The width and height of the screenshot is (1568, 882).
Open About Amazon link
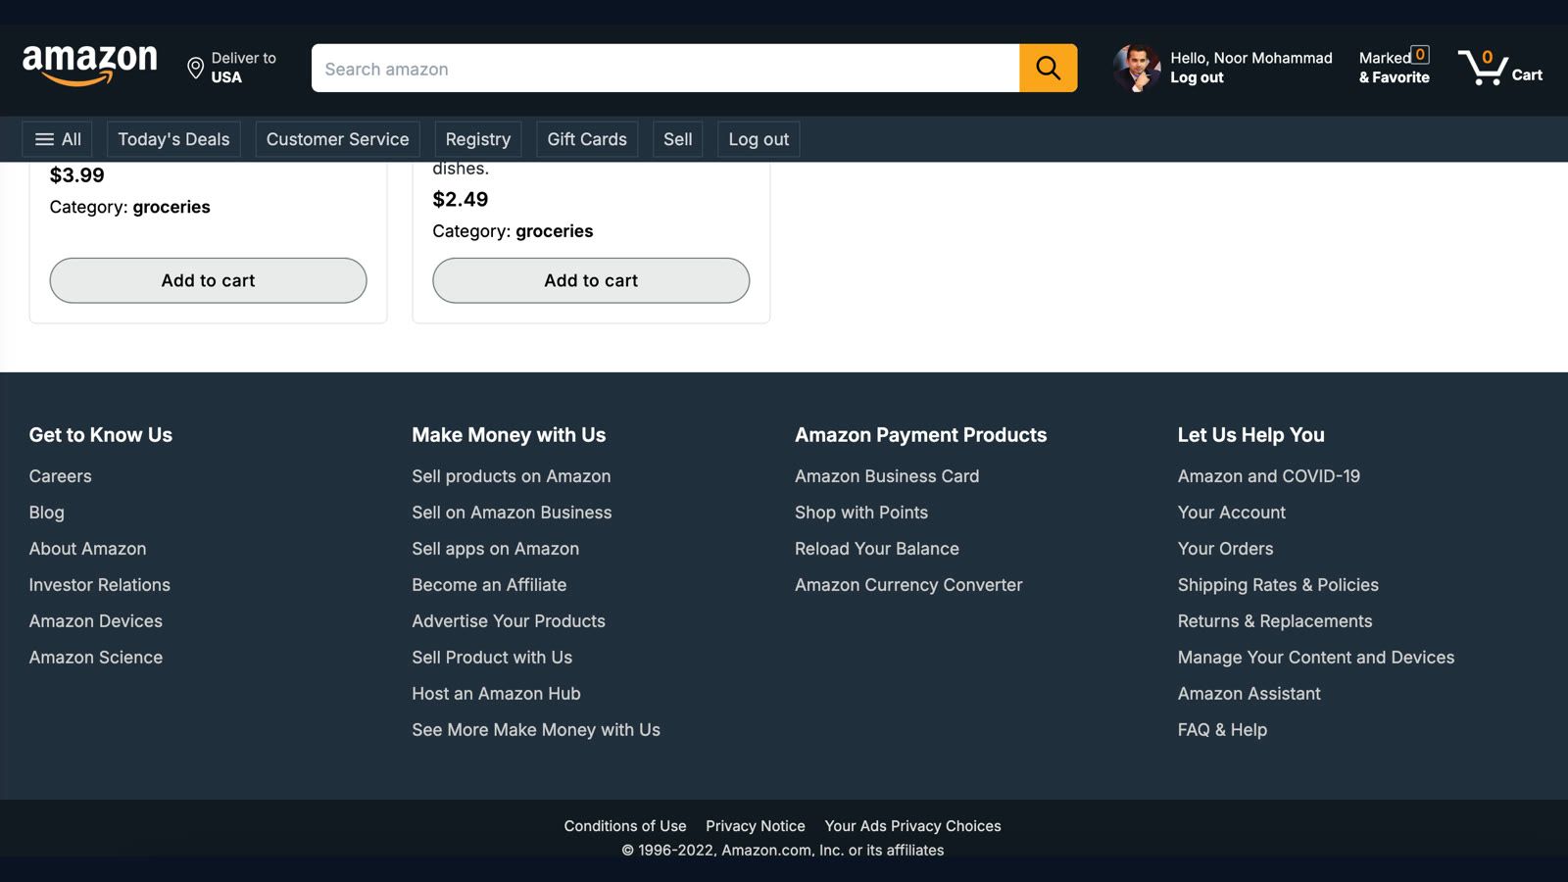click(x=87, y=549)
